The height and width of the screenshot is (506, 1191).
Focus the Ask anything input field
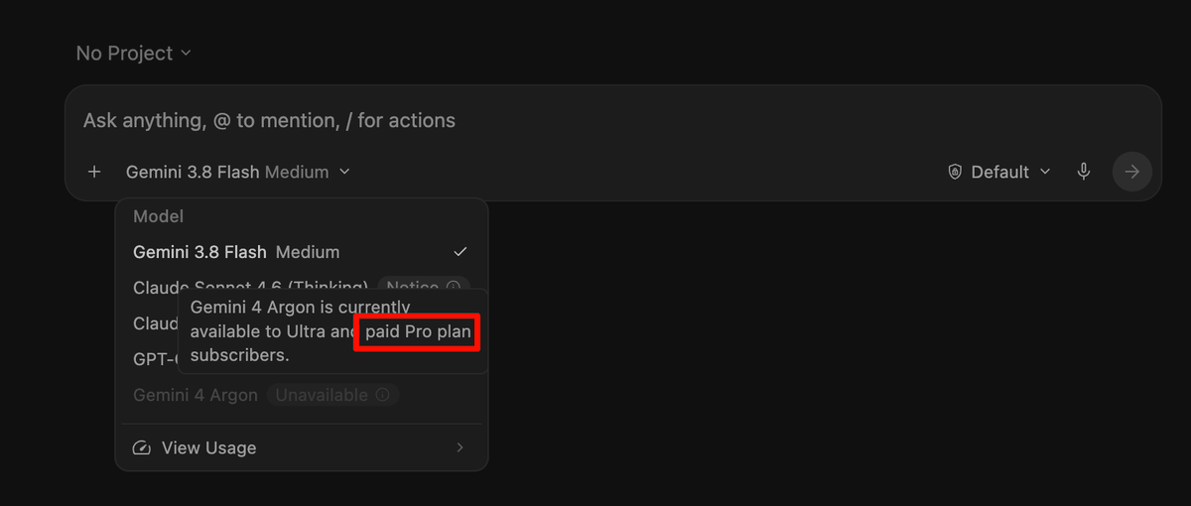pyautogui.click(x=612, y=120)
